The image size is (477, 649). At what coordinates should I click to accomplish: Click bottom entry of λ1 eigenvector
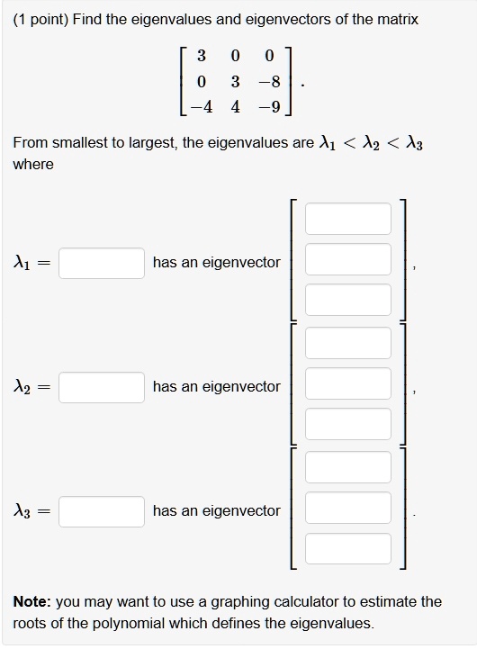[348, 300]
